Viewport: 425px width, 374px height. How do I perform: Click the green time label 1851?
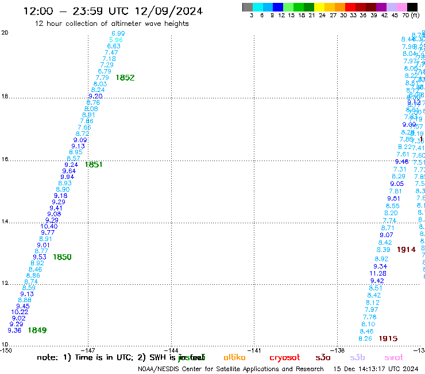(94, 165)
